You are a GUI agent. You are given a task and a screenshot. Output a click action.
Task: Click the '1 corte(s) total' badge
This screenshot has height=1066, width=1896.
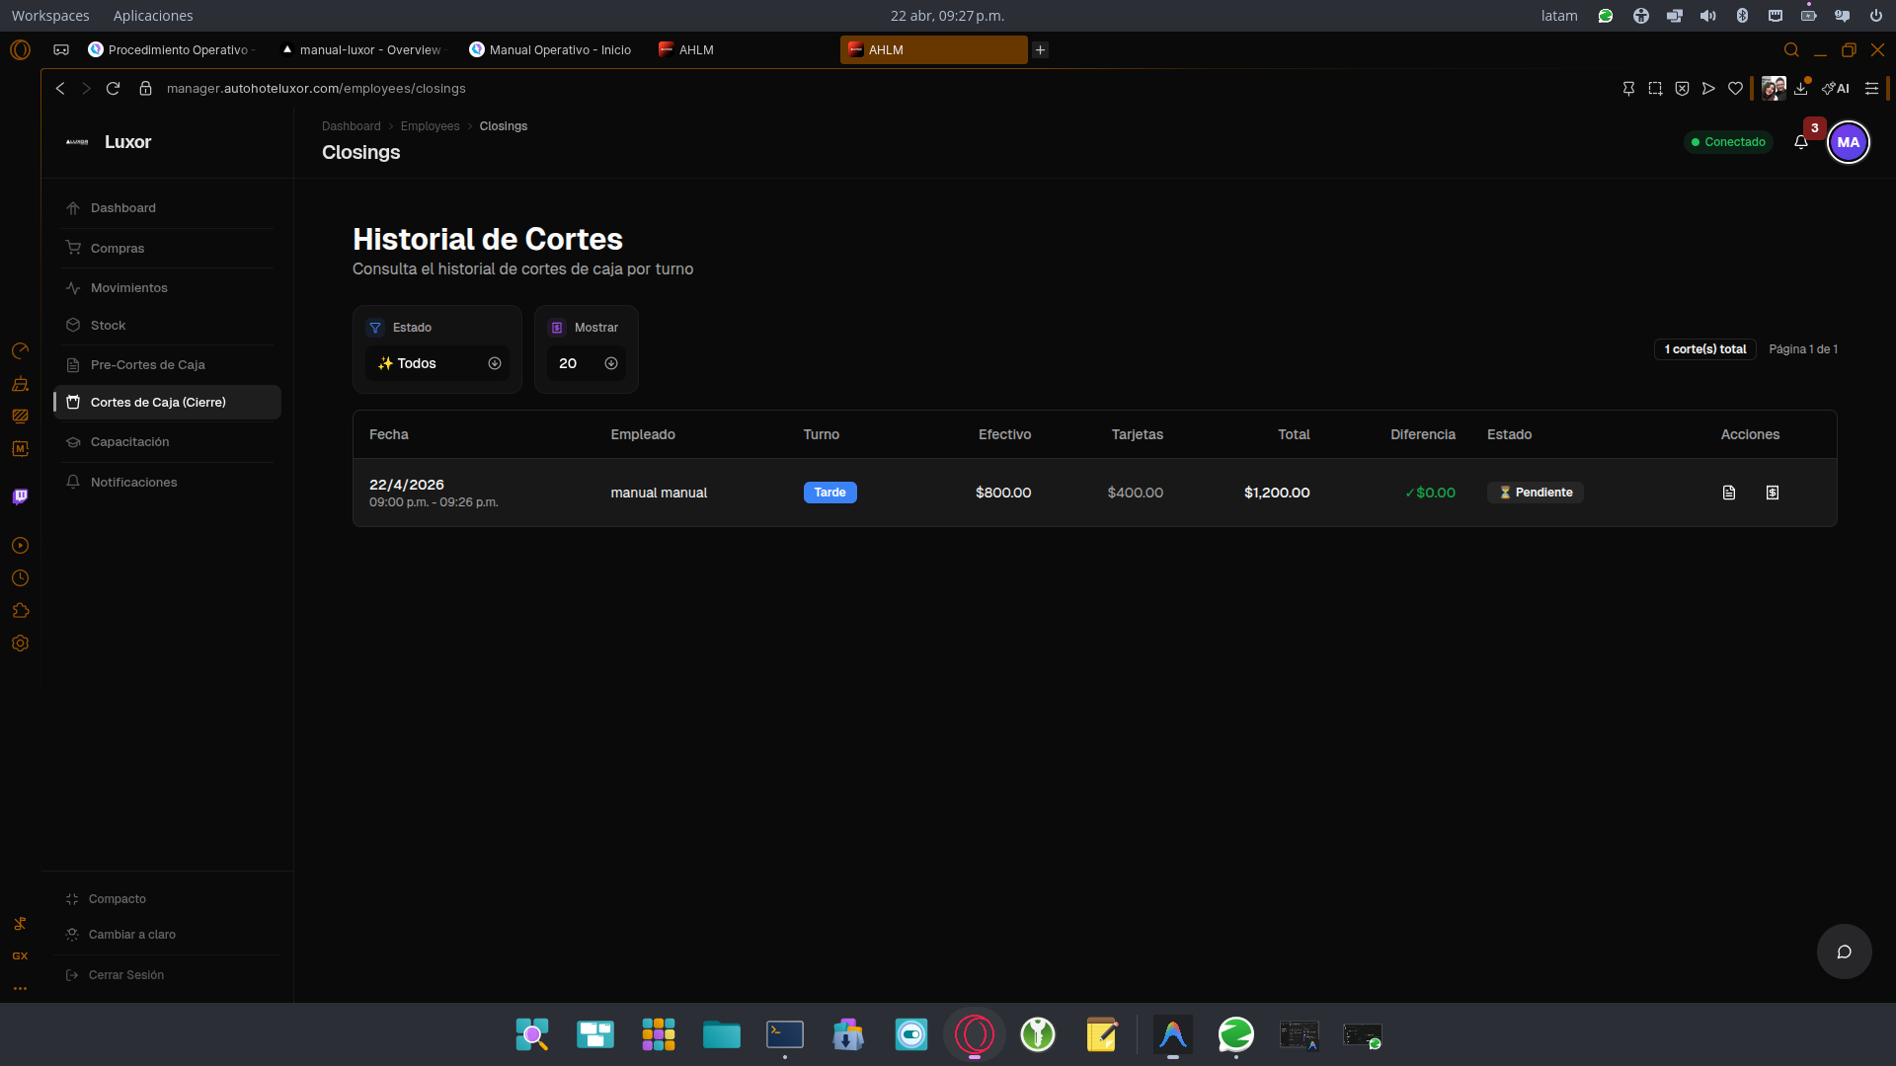pos(1705,349)
